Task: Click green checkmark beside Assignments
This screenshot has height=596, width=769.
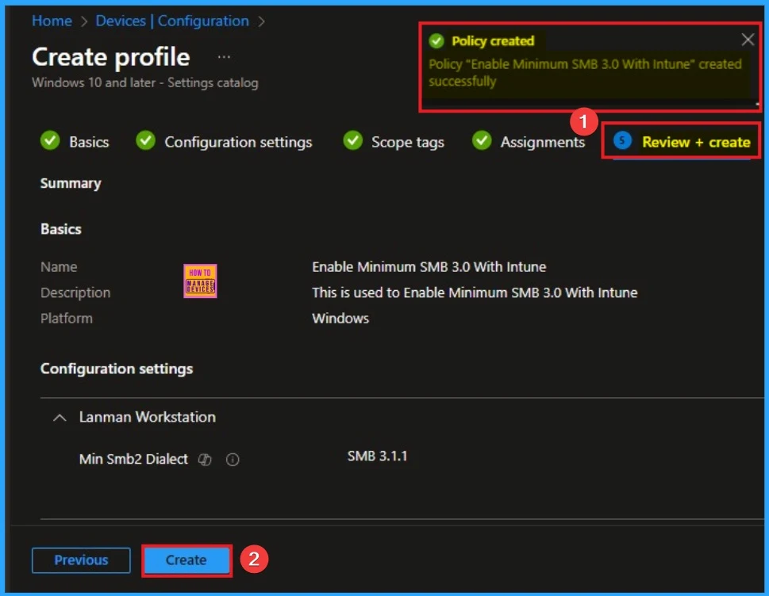Action: click(x=482, y=141)
